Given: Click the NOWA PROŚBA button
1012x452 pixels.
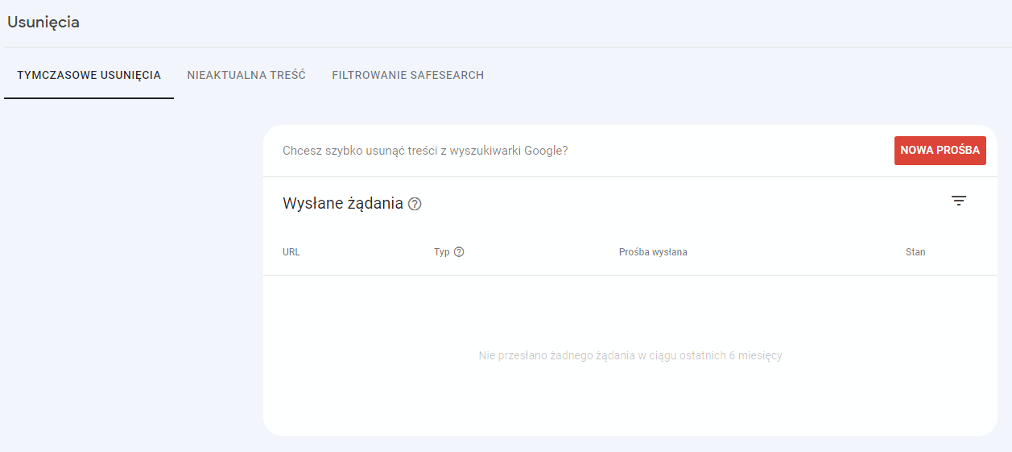Looking at the screenshot, I should point(940,151).
